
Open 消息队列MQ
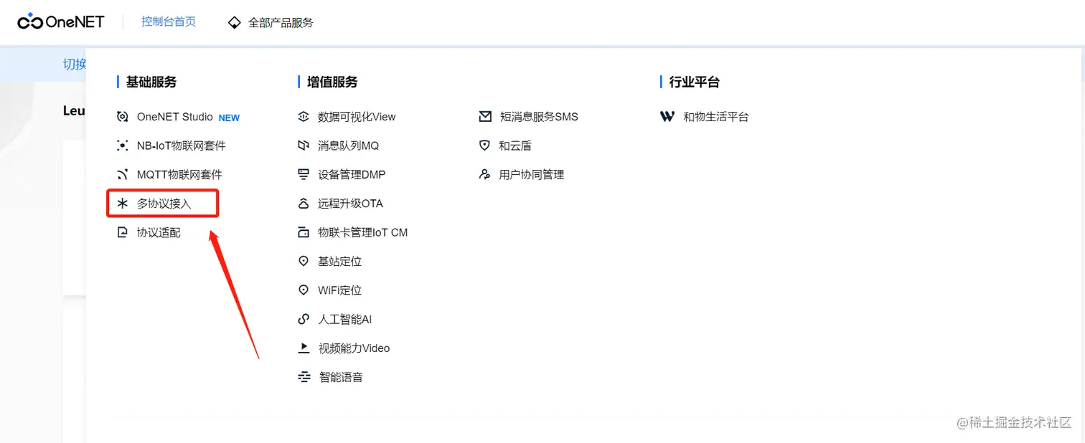tap(348, 146)
